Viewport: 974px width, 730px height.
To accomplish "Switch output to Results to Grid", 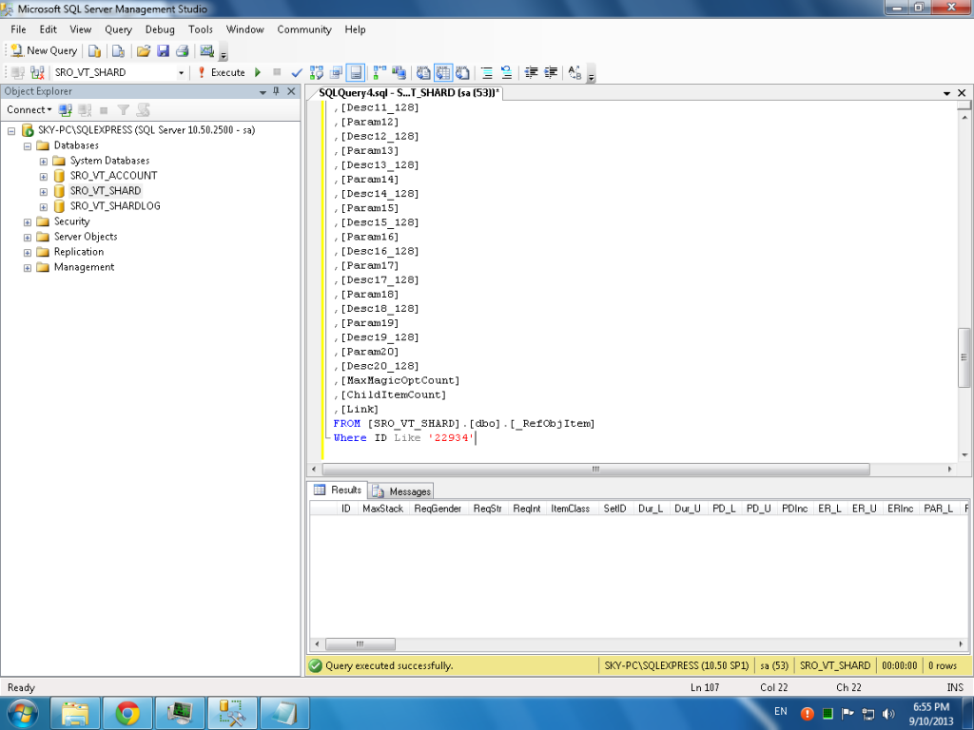I will click(443, 72).
